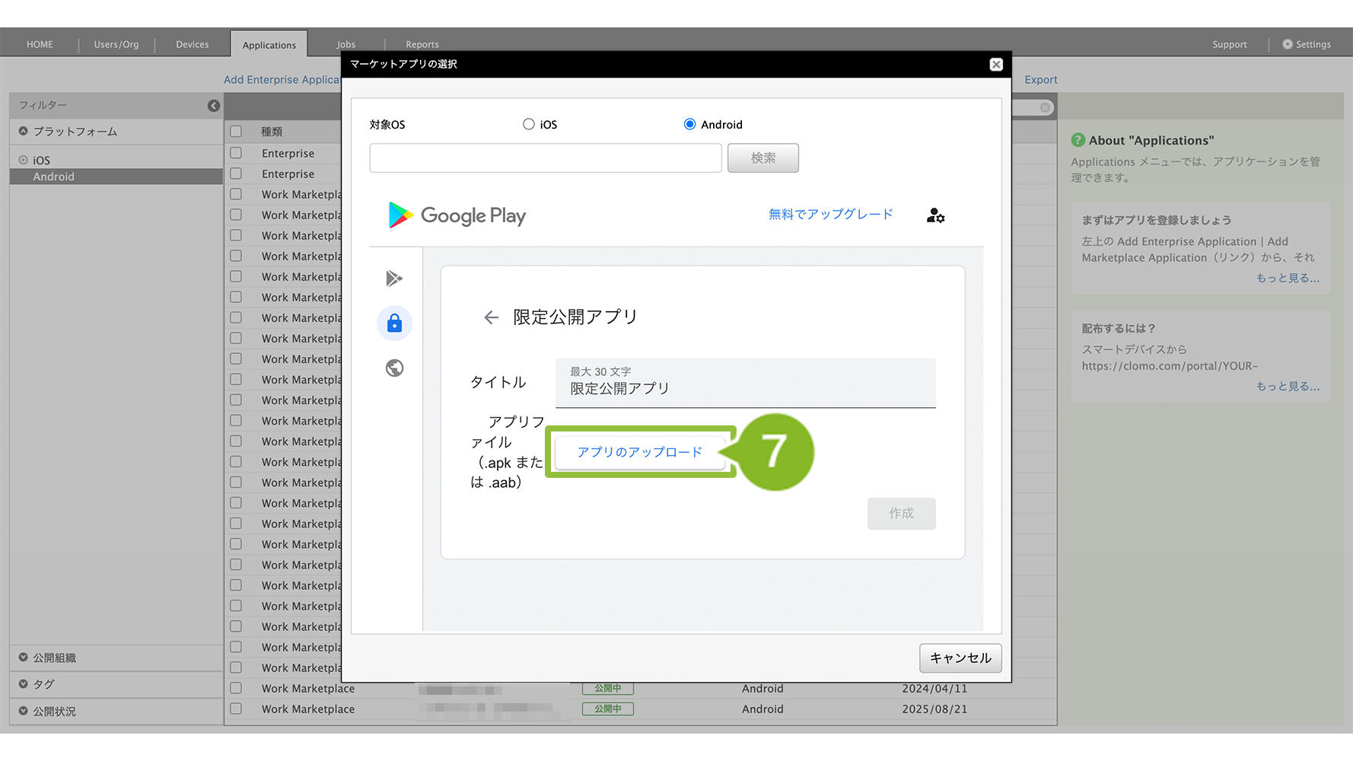Expand the プラットフォーム filter section
This screenshot has width=1353, height=761.
(x=24, y=132)
